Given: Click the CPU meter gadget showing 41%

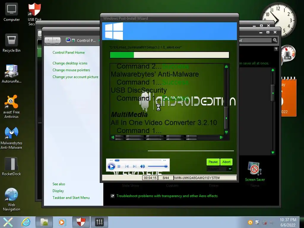Looking at the screenshot, I should point(288,53).
